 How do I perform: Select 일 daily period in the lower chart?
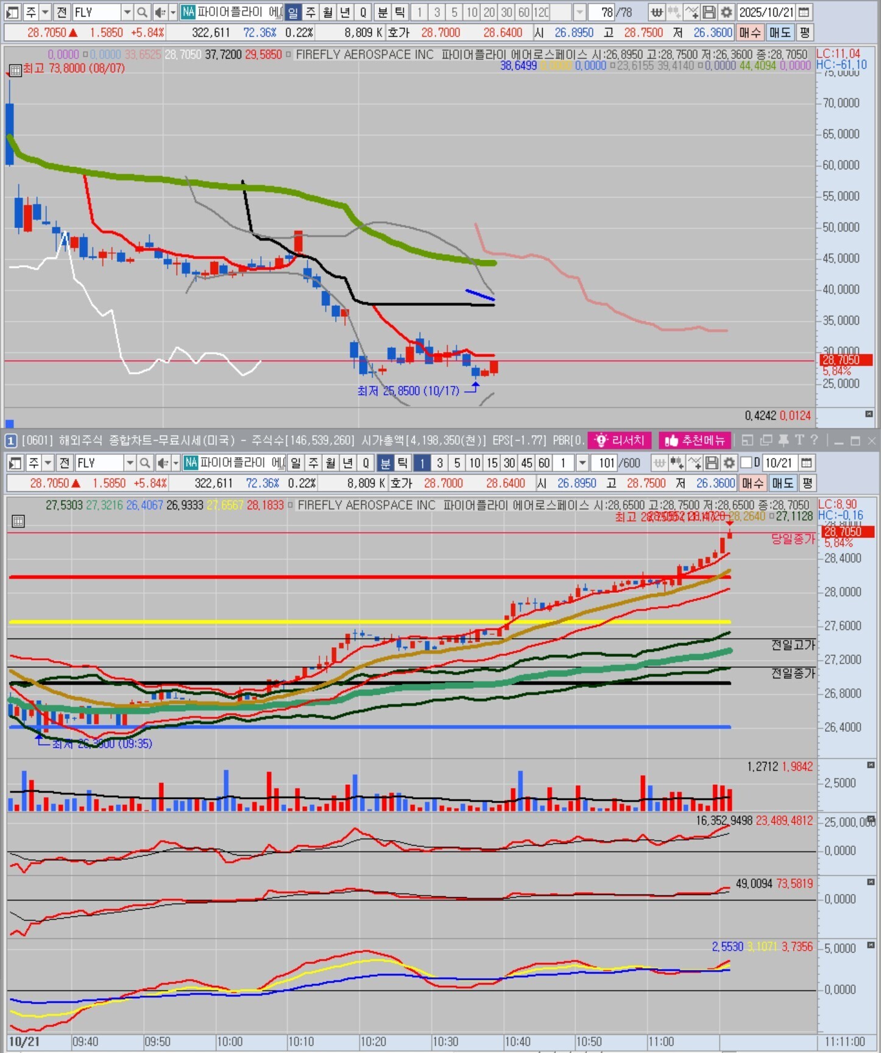[295, 463]
